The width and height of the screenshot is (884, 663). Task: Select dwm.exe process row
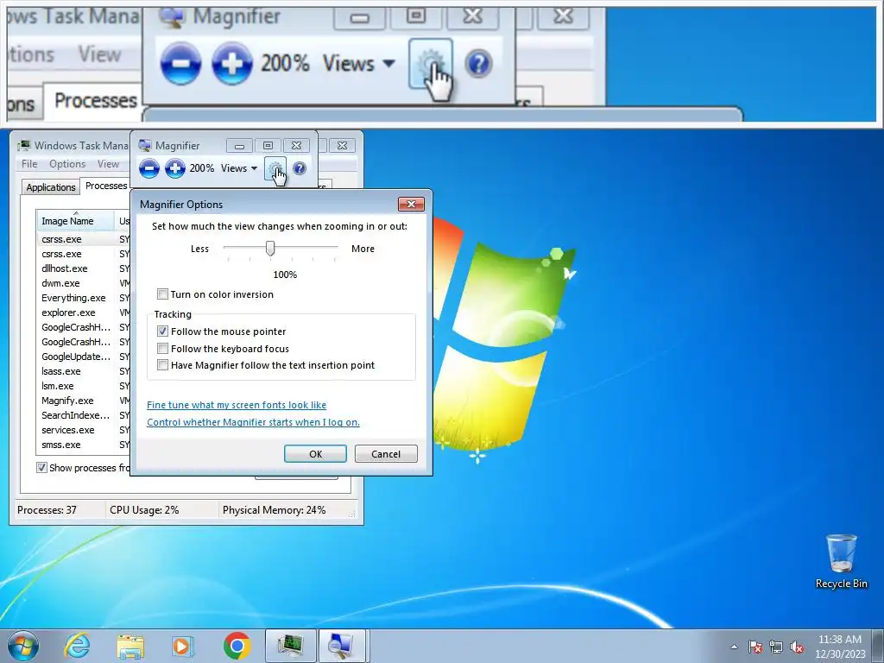click(83, 283)
